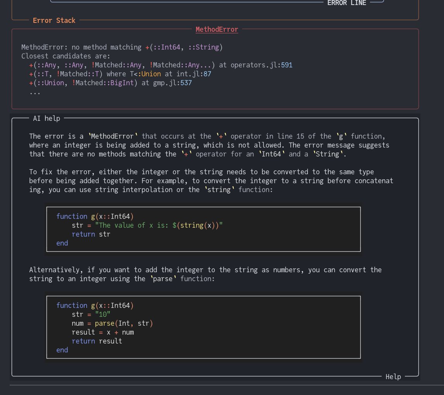This screenshot has width=444, height=395.
Task: Click 'str = "The value of x is' code line
Action: (x=147, y=225)
